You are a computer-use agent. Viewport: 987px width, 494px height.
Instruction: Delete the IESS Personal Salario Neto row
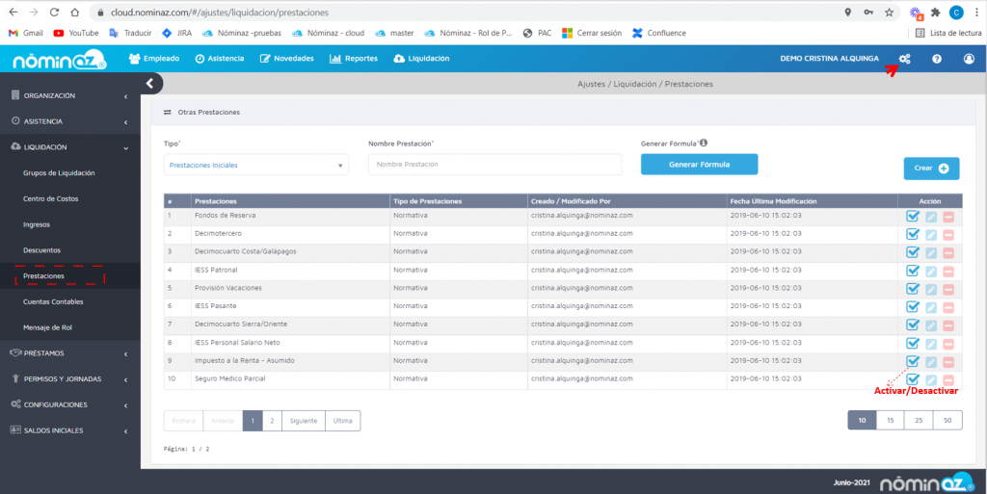(x=948, y=344)
